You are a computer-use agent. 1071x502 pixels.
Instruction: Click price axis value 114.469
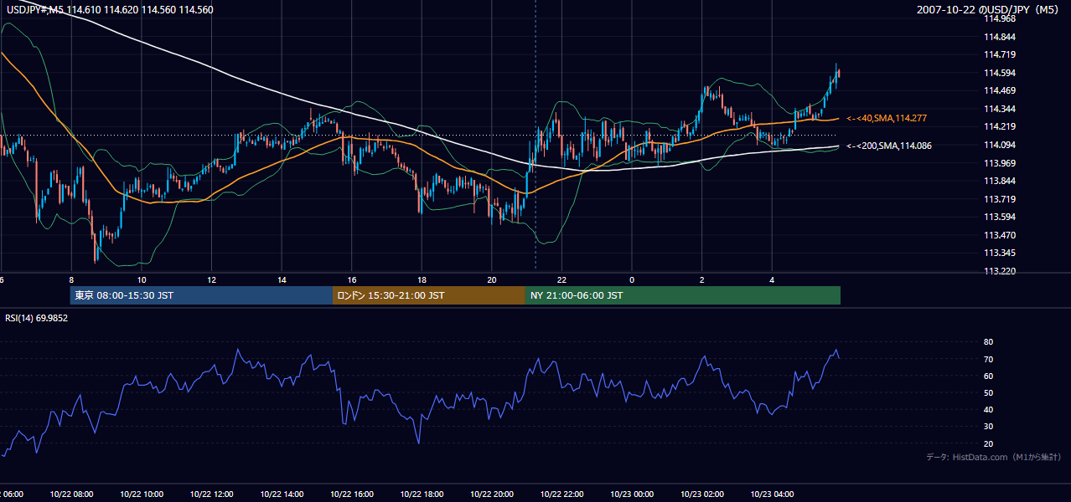pyautogui.click(x=1000, y=90)
